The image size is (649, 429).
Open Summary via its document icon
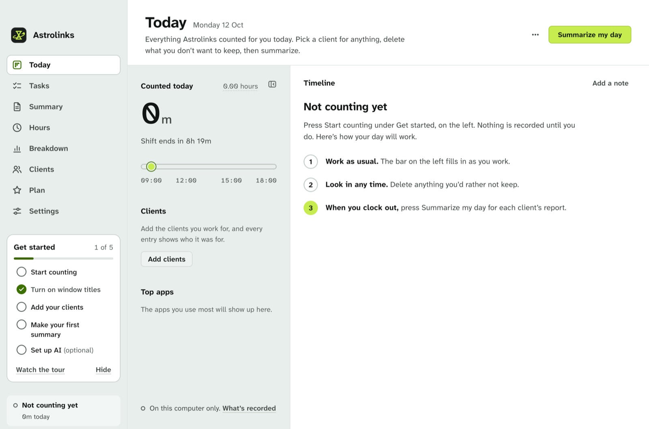coord(17,107)
